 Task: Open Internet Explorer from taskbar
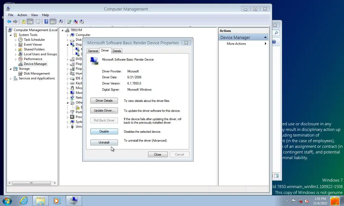coord(24,201)
